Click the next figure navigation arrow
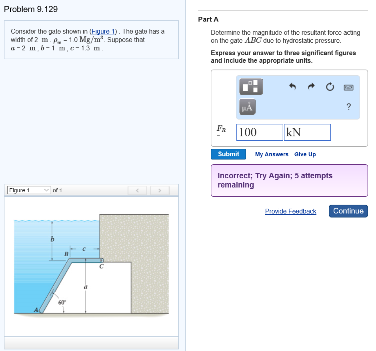Viewport: 376px width, 351px height. click(159, 190)
